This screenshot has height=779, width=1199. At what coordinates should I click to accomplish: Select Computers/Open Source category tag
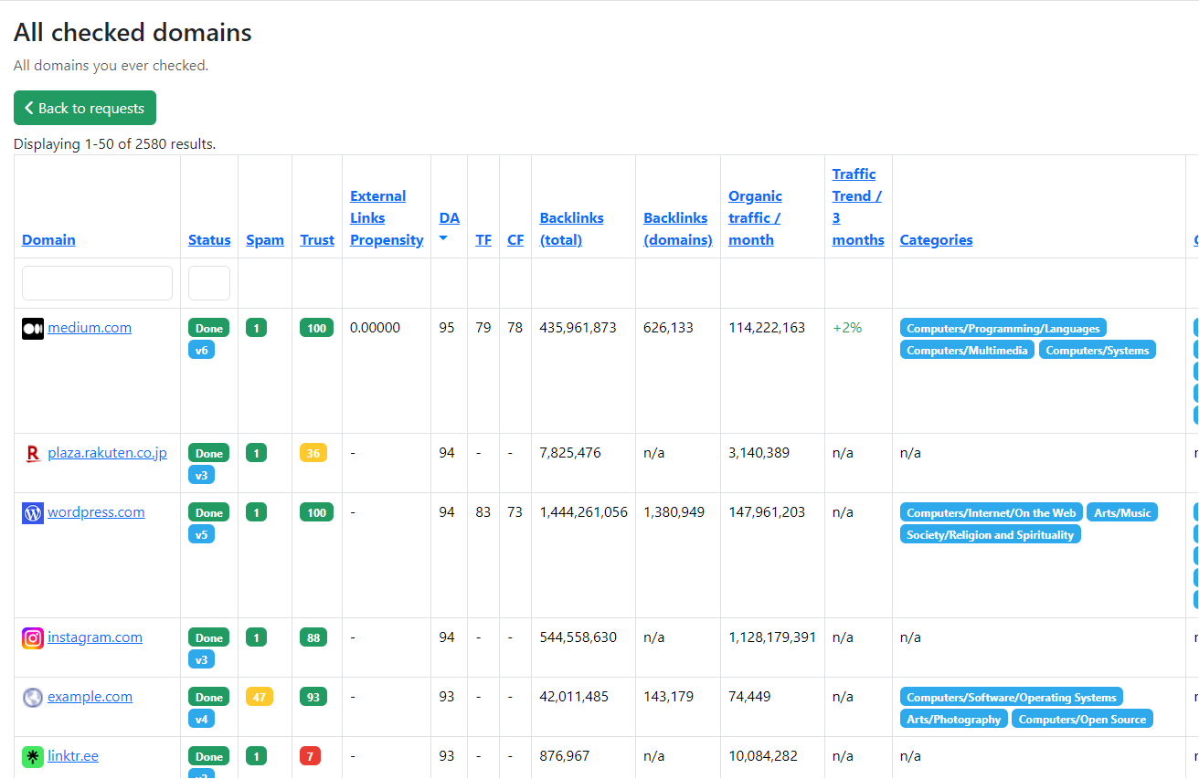pyautogui.click(x=1082, y=719)
